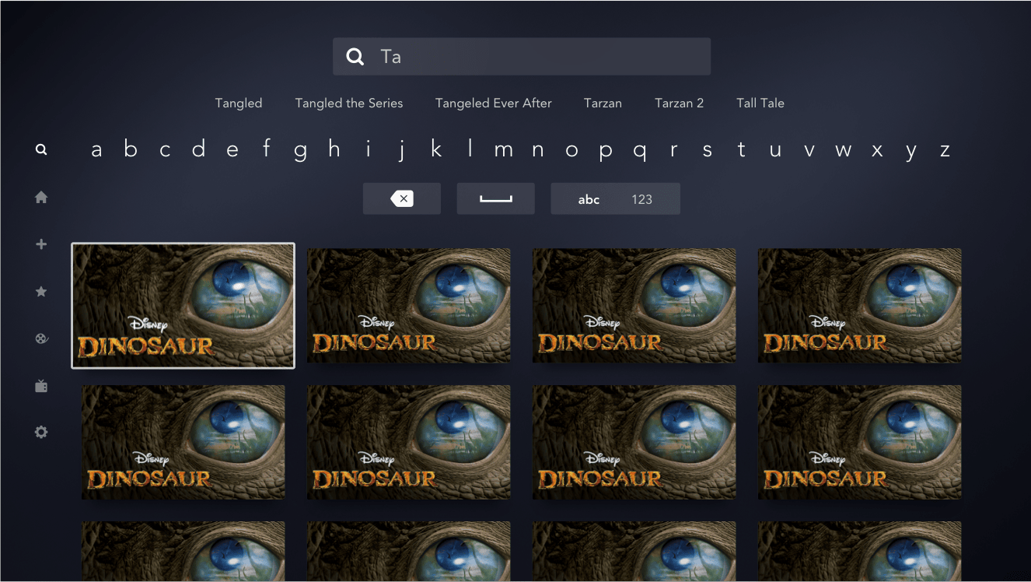
Task: Select letter a on keyboard
Action: pyautogui.click(x=96, y=150)
